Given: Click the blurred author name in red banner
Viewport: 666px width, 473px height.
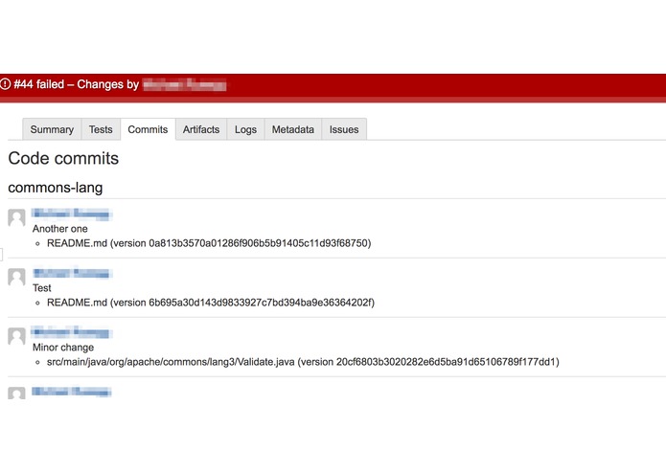Looking at the screenshot, I should point(184,84).
